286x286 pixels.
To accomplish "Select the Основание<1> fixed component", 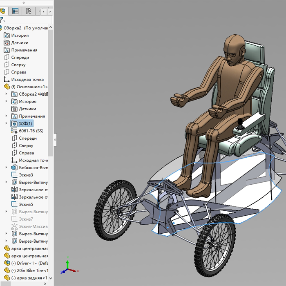I will pyautogui.click(x=29, y=87).
